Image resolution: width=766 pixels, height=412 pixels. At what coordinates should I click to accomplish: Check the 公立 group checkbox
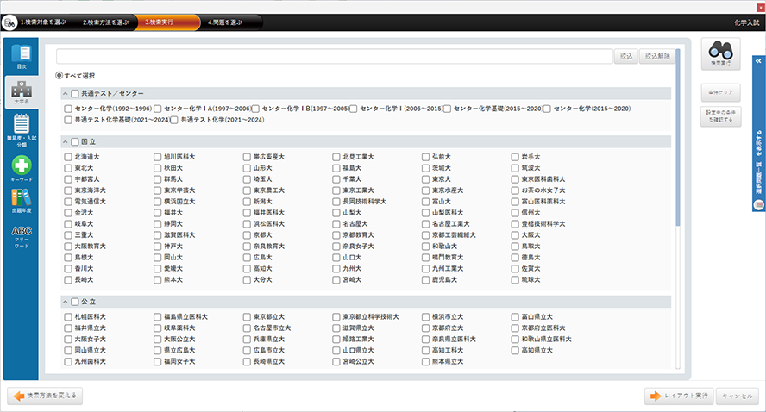tap(75, 302)
